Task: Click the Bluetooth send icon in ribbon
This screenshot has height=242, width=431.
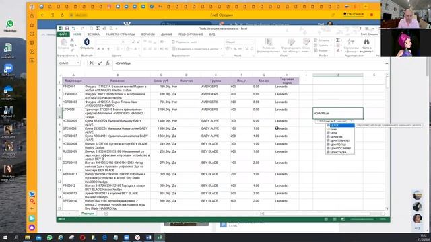Action: pos(87,42)
